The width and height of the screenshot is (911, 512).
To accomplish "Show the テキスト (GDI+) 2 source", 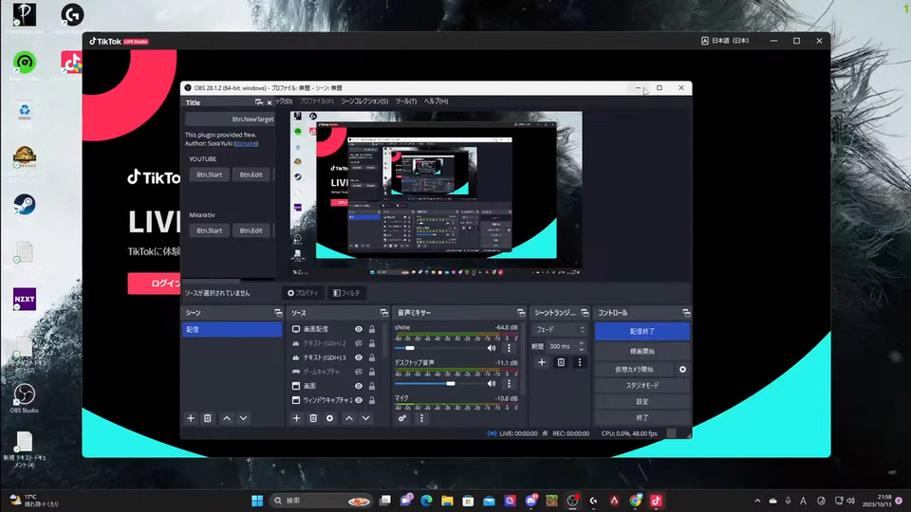I will [359, 343].
